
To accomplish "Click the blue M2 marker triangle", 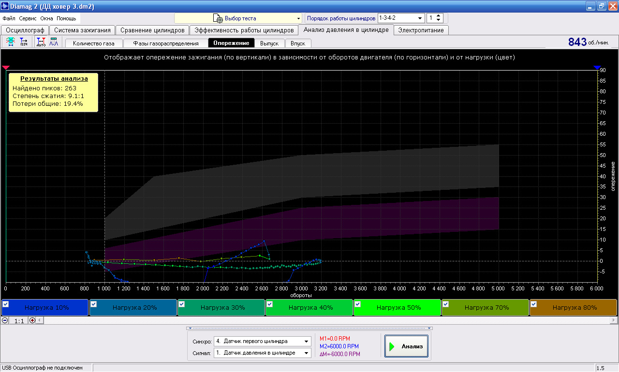I will [x=597, y=68].
